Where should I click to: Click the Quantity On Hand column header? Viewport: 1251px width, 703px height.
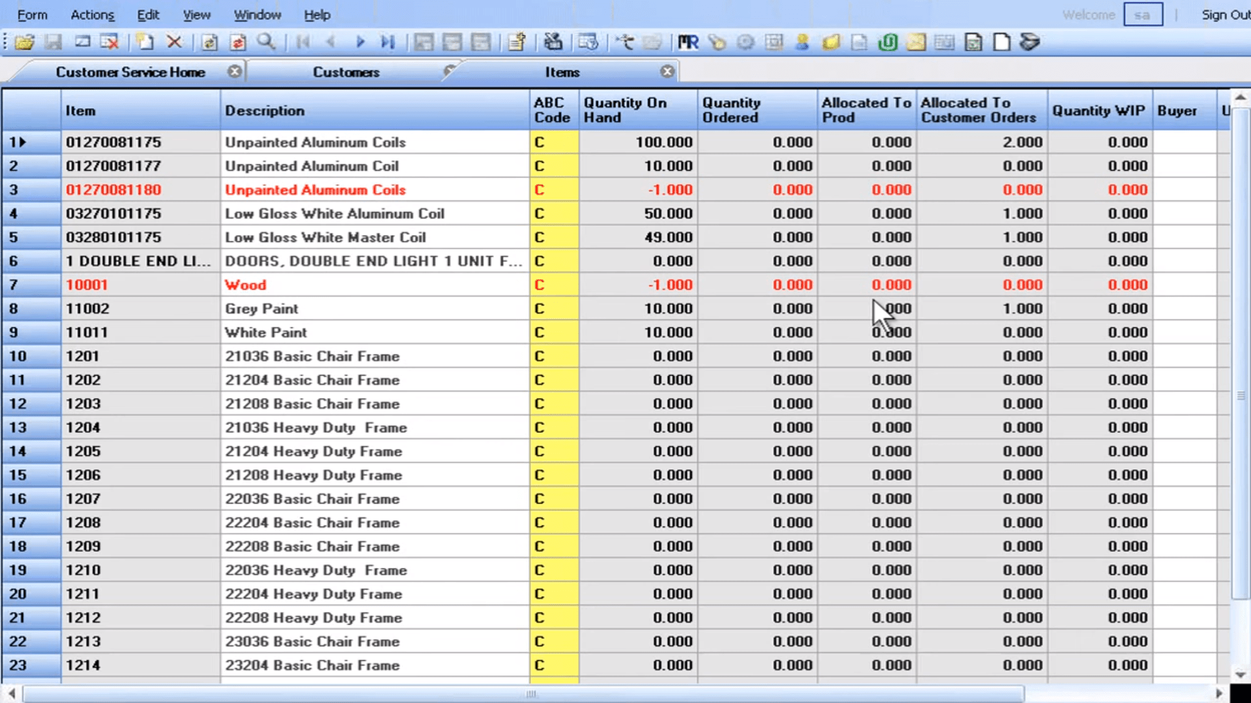[638, 111]
